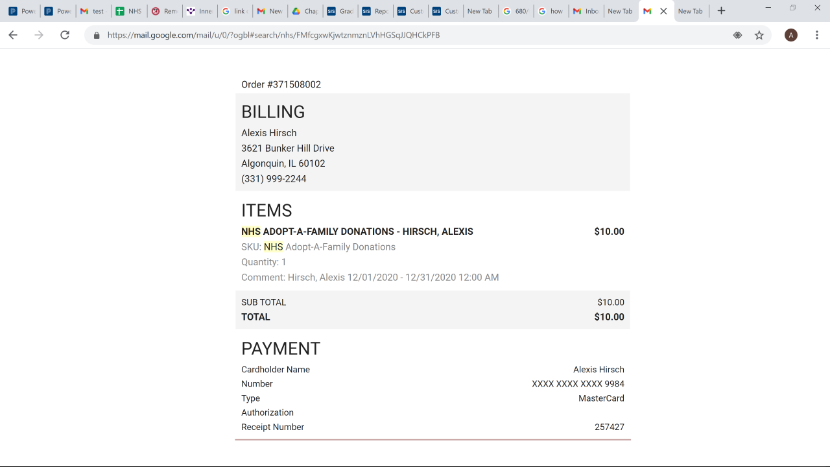The width and height of the screenshot is (830, 467).
Task: Bookmark this page with the star icon
Action: (x=759, y=35)
